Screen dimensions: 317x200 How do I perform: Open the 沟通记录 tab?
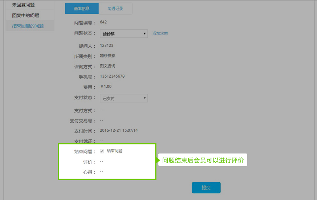[x=115, y=9]
